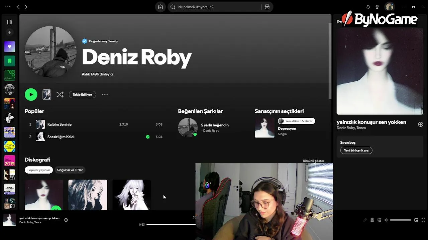Open the Browse icon in search bar

tap(267, 7)
